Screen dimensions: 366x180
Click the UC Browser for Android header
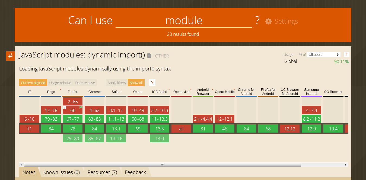coord(290,92)
